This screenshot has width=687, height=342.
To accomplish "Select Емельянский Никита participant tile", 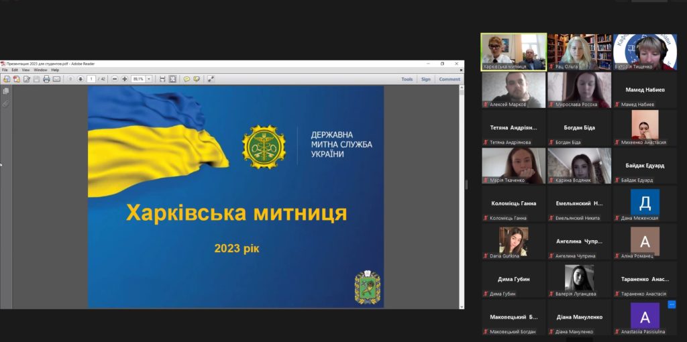I will click(579, 204).
